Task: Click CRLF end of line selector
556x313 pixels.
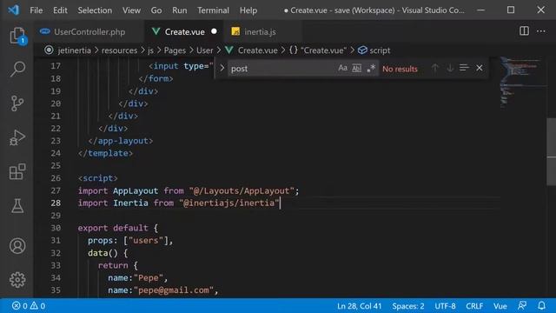Action: pos(474,305)
